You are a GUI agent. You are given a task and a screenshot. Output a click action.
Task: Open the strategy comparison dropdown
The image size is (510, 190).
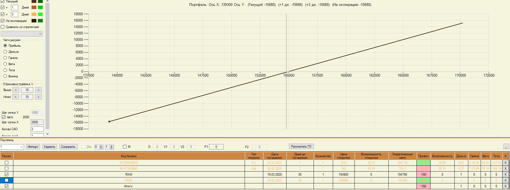22,34
